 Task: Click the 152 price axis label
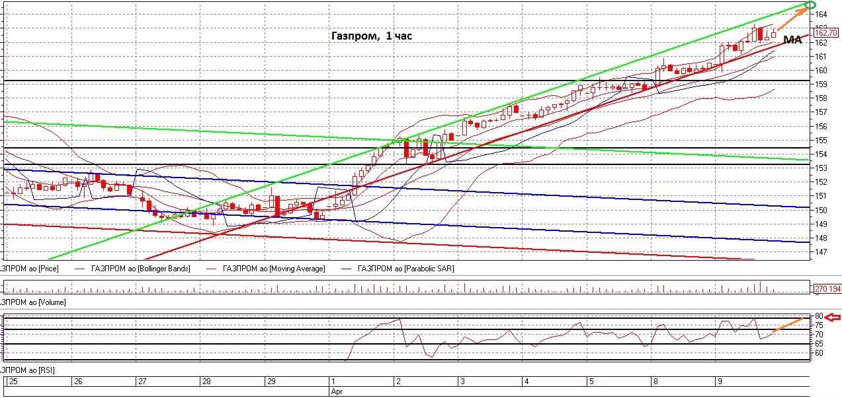[820, 182]
